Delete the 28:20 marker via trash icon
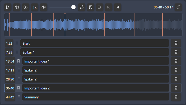The image size is (186, 105). 176,79
